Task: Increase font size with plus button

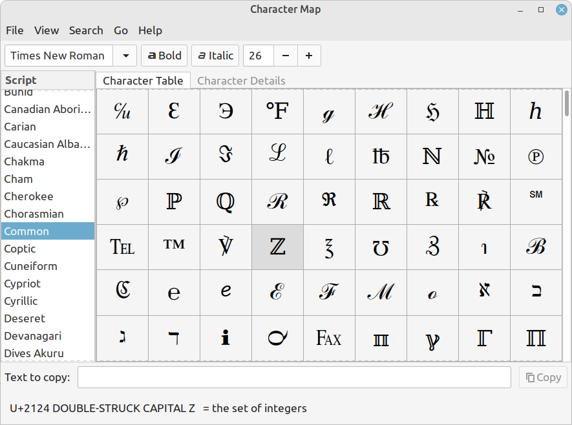Action: tap(309, 56)
